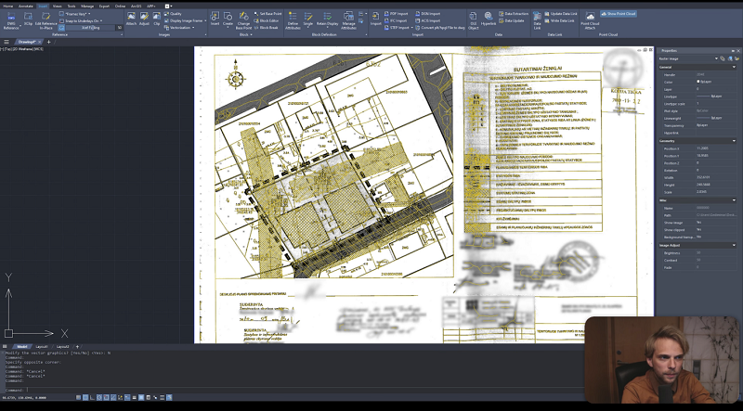Screen dimensions: 743x411
Task: Switch to the Layout1 tab
Action: pos(42,346)
